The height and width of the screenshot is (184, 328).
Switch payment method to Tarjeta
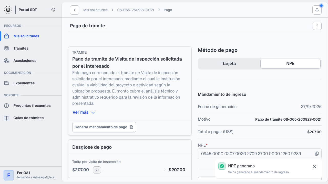(x=229, y=64)
